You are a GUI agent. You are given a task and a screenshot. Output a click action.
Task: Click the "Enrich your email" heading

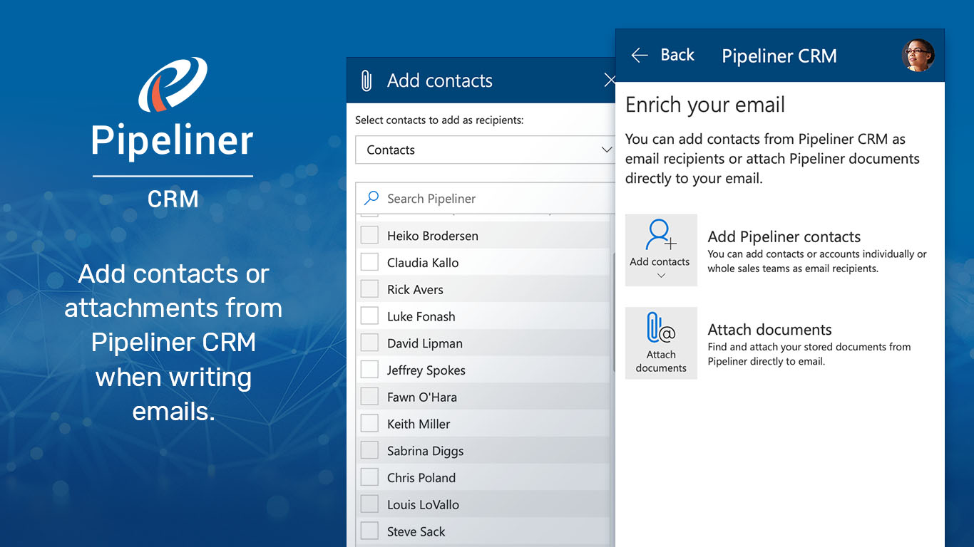[705, 105]
